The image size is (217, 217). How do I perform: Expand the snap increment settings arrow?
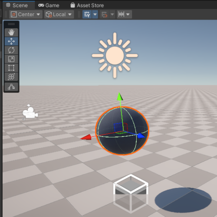click(x=128, y=14)
